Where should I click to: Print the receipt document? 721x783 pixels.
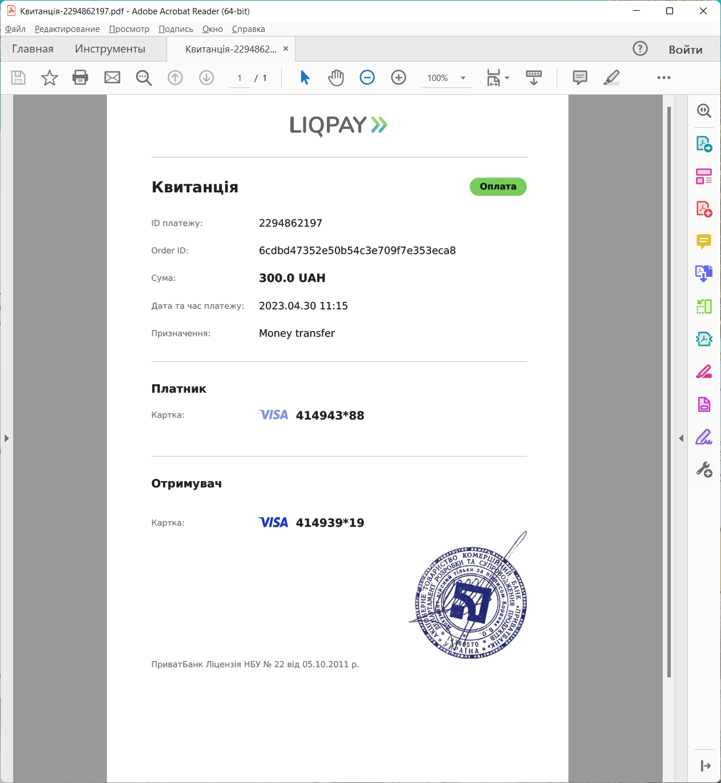point(80,78)
